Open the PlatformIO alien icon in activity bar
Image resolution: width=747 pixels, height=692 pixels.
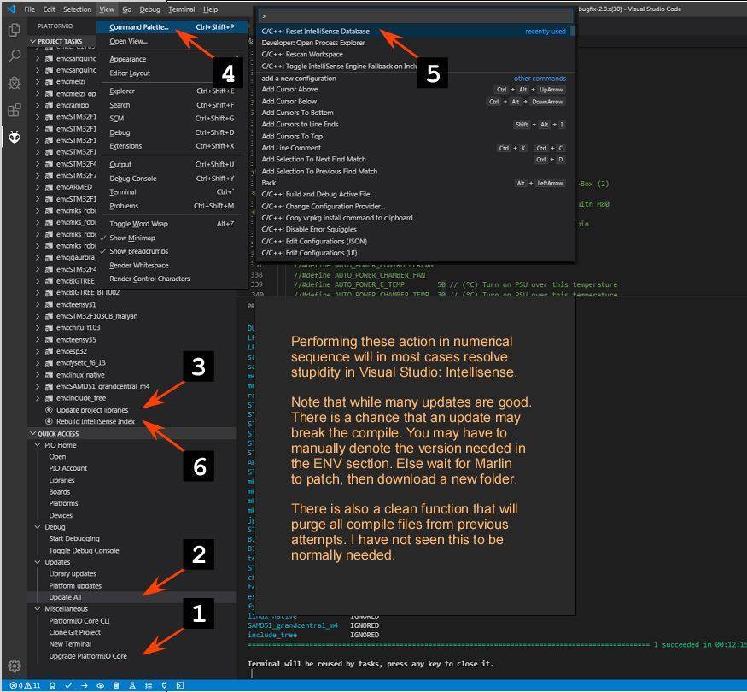coord(14,137)
